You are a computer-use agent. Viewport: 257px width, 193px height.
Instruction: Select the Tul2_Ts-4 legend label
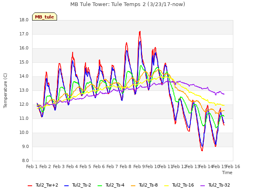pos(115,185)
